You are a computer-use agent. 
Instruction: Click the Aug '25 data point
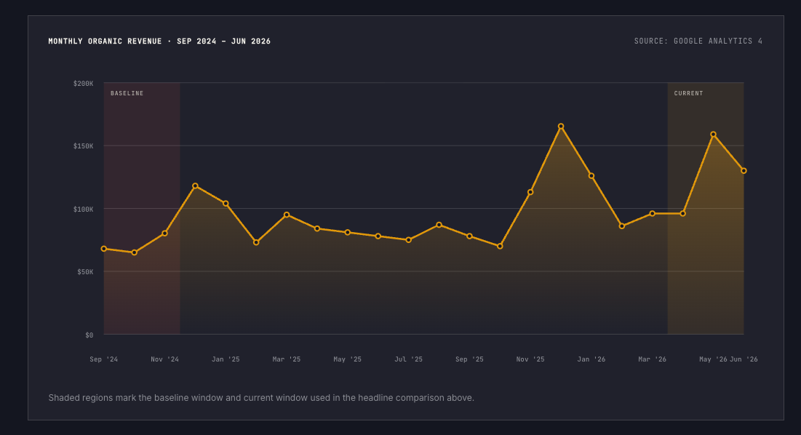439,225
